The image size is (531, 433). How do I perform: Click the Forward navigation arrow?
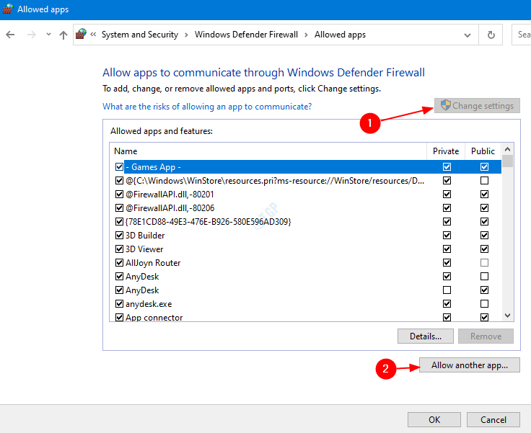tap(30, 35)
